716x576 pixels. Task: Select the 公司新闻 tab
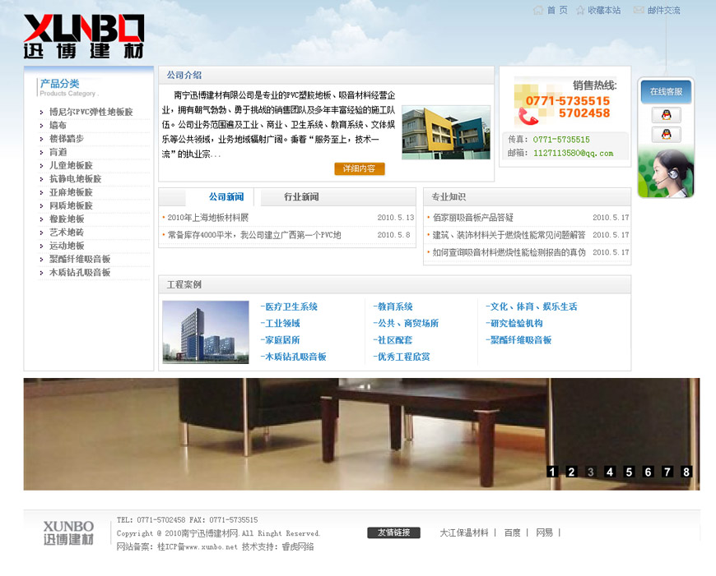point(226,197)
